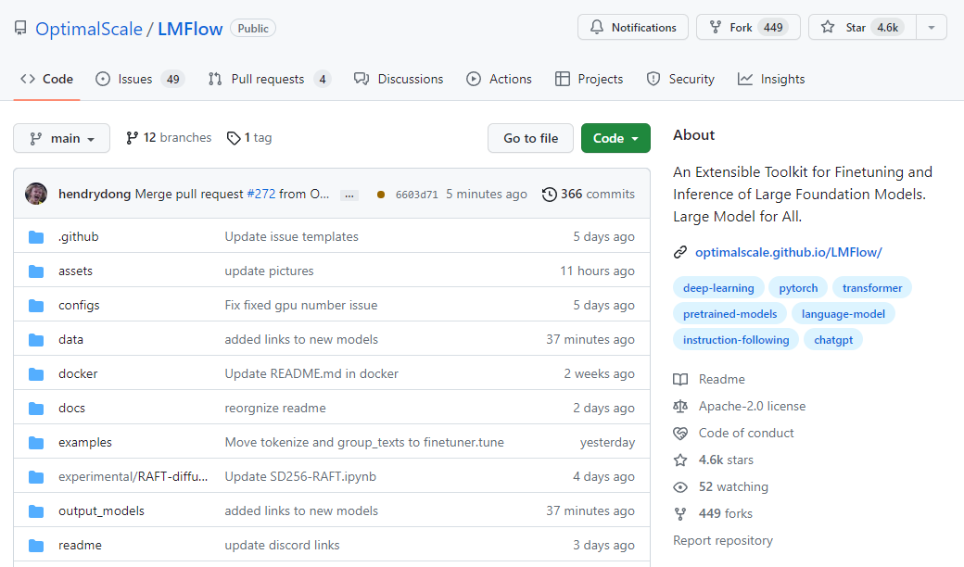Open the Pull requests tab
This screenshot has height=567, width=964.
tap(270, 80)
